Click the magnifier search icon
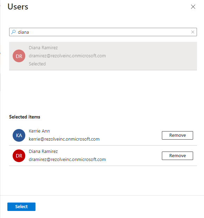 tap(13, 32)
